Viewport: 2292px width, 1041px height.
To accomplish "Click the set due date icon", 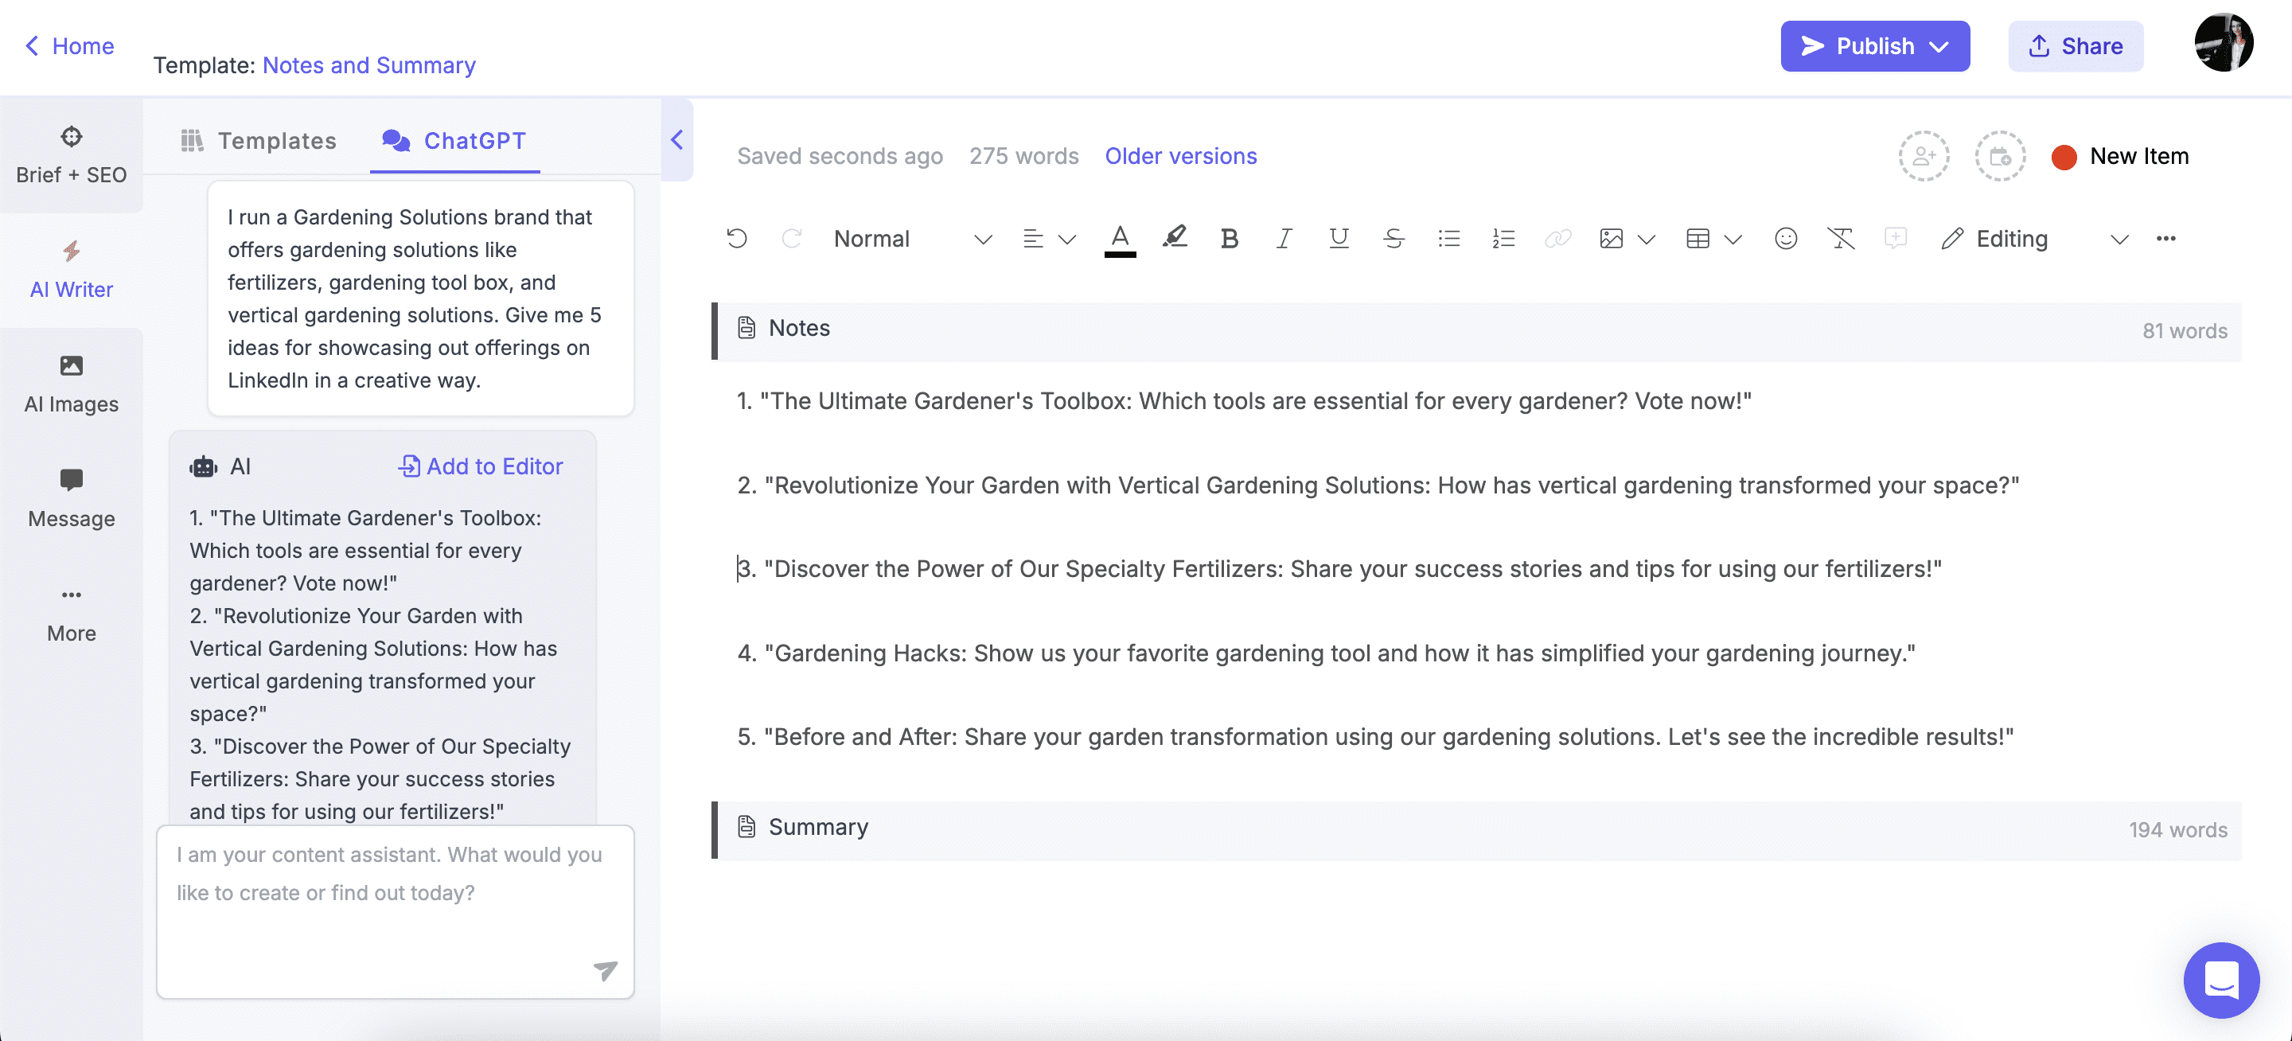I will coord(2000,157).
